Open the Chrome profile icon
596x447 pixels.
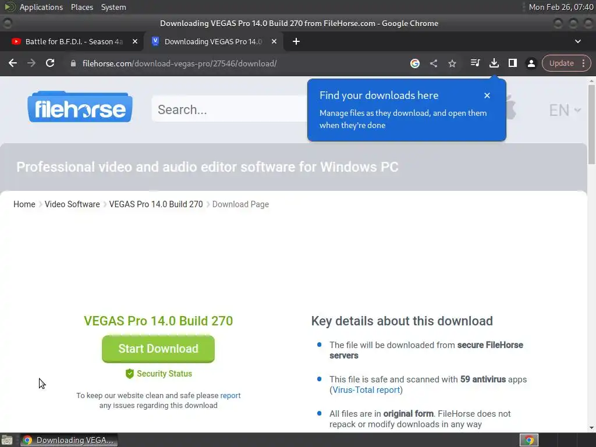tap(531, 63)
